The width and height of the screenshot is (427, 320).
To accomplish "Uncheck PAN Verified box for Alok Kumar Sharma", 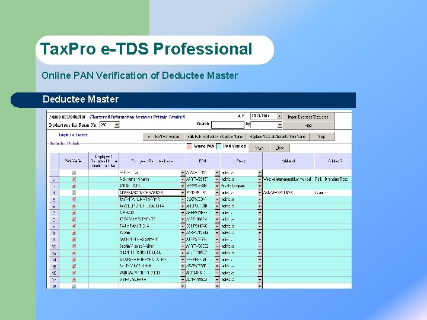I will click(74, 180).
